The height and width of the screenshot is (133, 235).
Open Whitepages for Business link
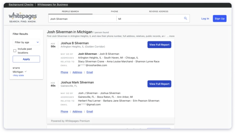click(52, 4)
